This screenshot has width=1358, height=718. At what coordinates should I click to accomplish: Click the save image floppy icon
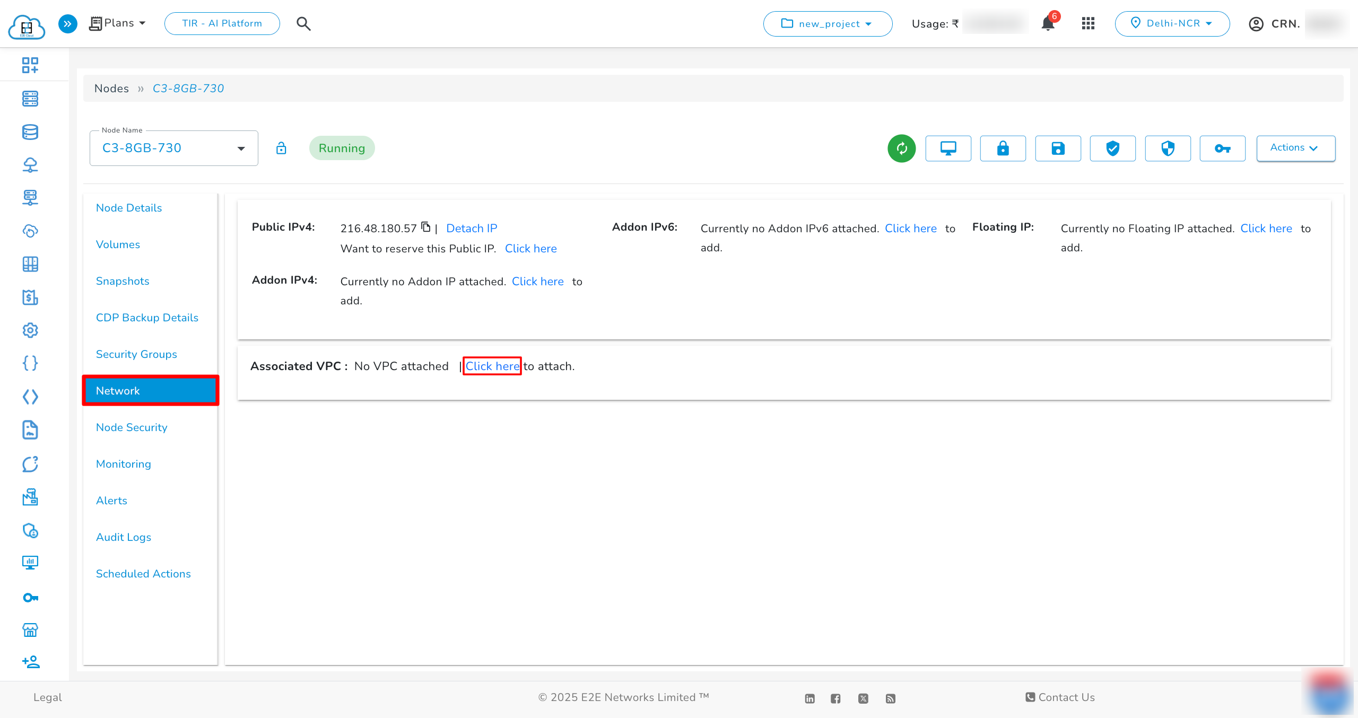point(1058,148)
